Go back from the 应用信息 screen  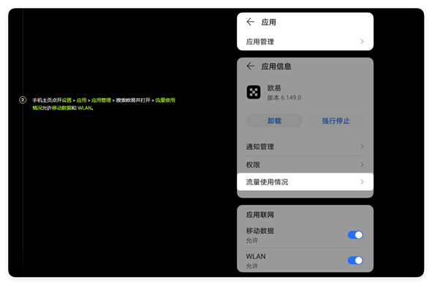[x=250, y=66]
